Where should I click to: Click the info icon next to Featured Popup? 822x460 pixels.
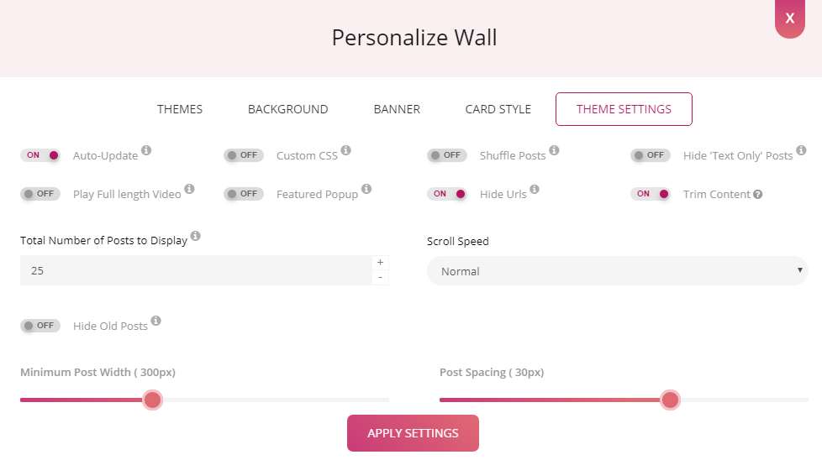[366, 189]
